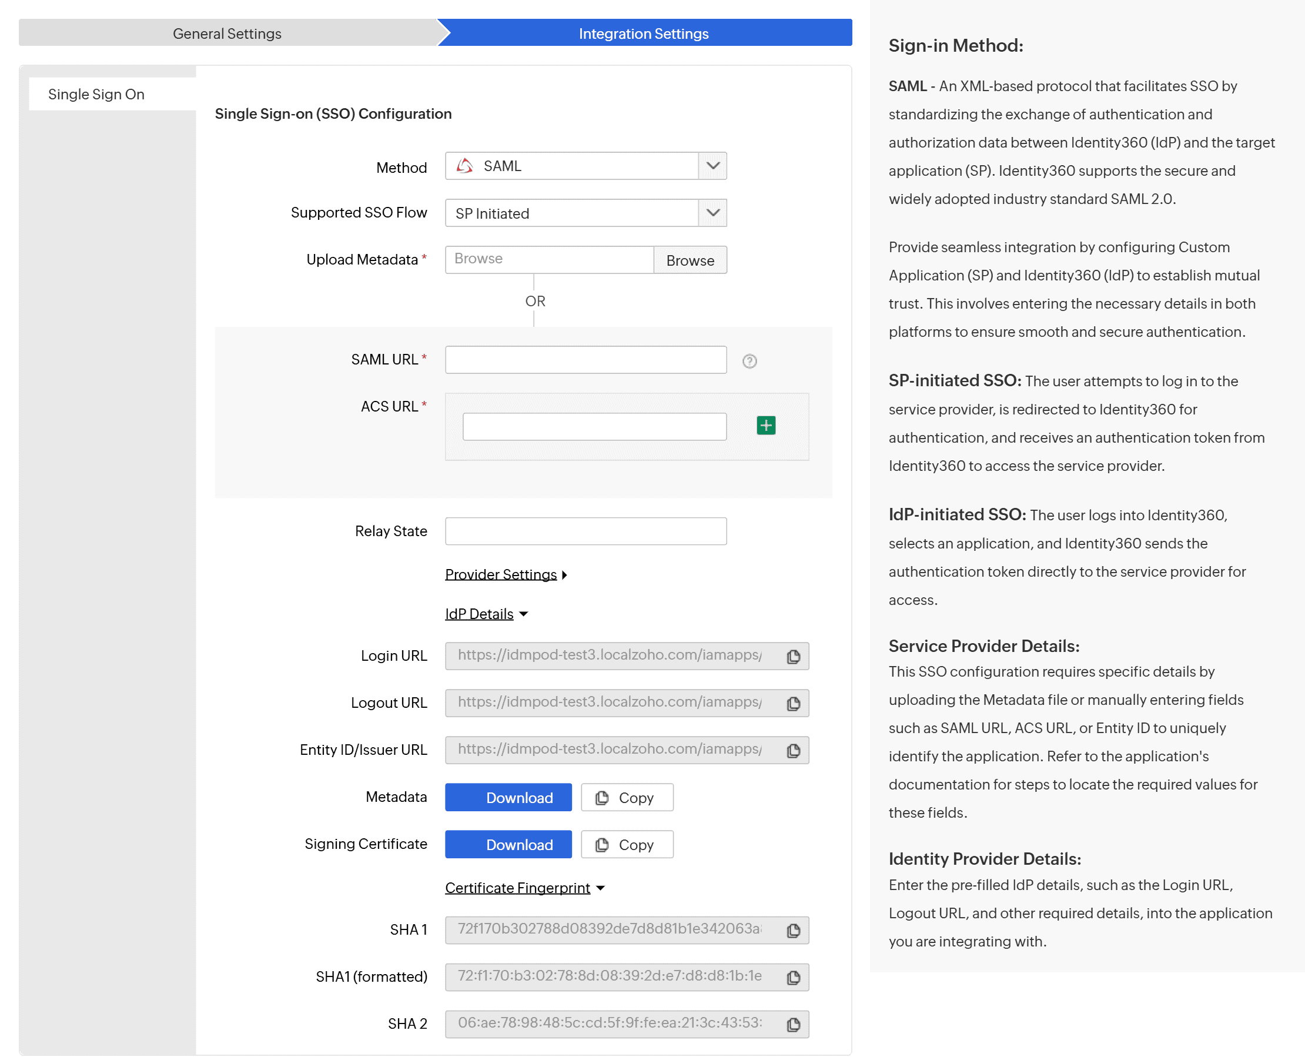Viewport: 1305px width, 1057px height.
Task: Click the SAML URL help question-mark icon
Action: [x=749, y=361]
